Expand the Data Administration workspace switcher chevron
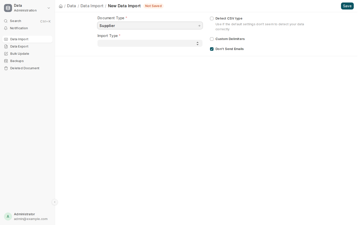Viewport: 360px width, 225px height. [49, 8]
